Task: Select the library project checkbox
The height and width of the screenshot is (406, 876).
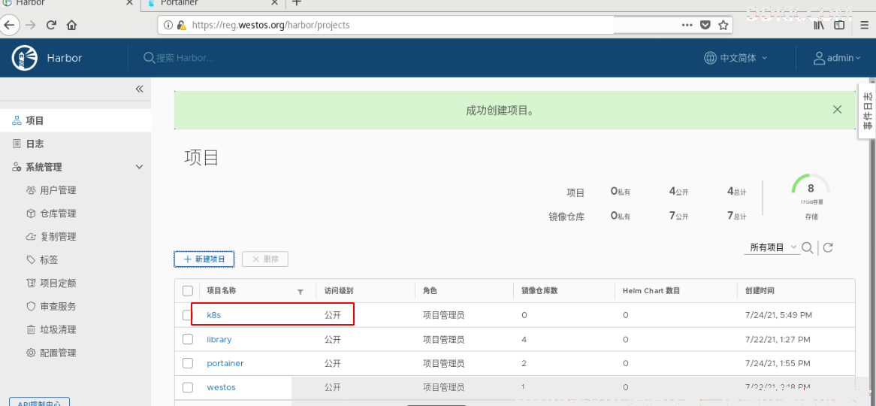Action: coord(188,339)
